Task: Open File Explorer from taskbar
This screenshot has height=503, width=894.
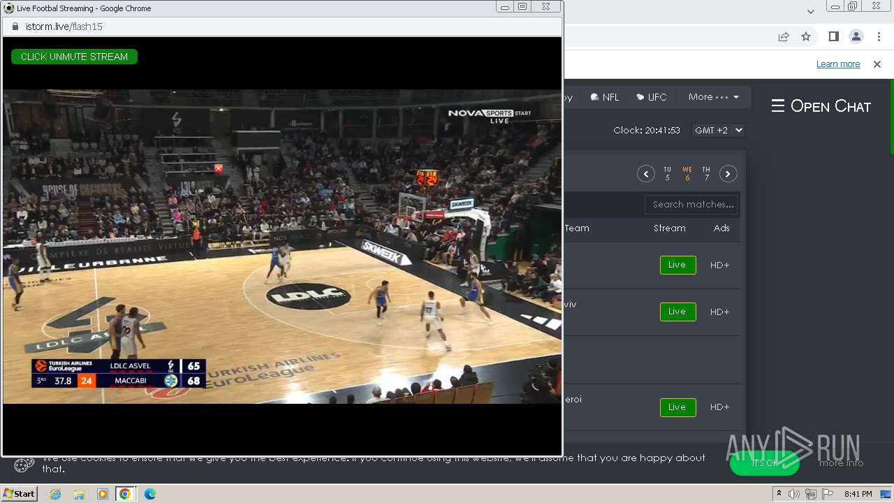Action: (x=79, y=494)
